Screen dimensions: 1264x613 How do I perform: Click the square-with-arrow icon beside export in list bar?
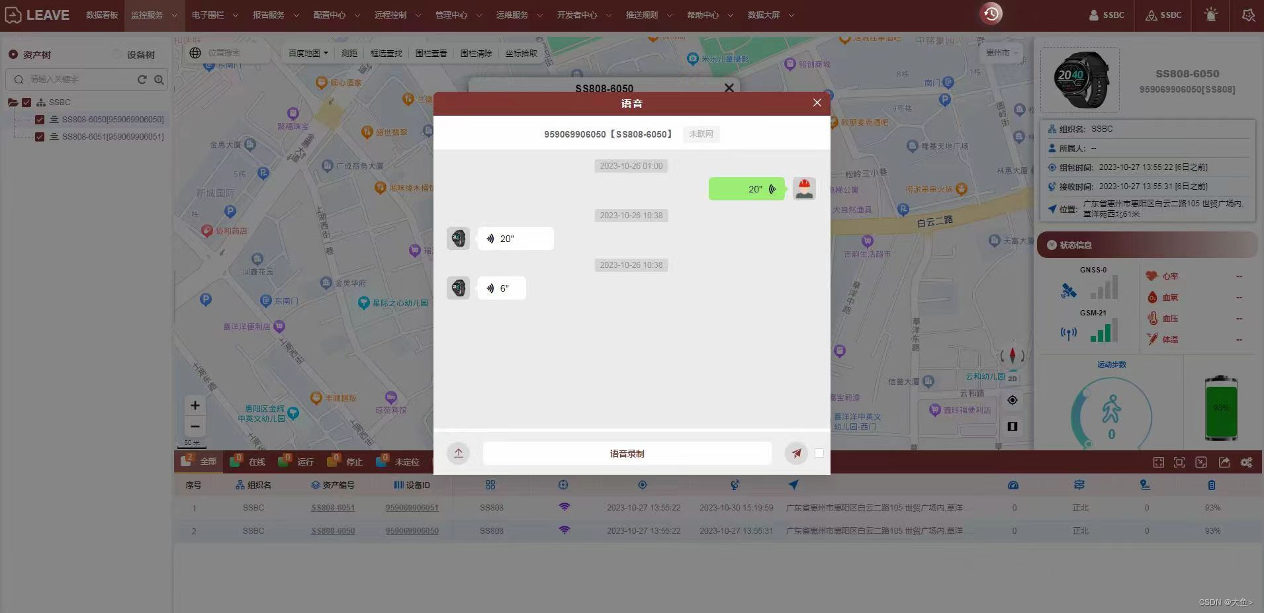coord(1201,463)
